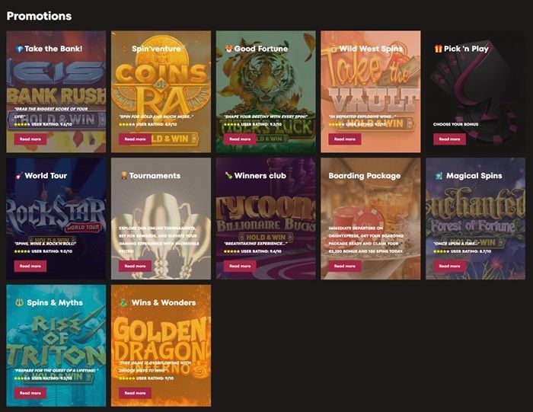Choose Read more on Pick 'n Play card

coord(449,139)
